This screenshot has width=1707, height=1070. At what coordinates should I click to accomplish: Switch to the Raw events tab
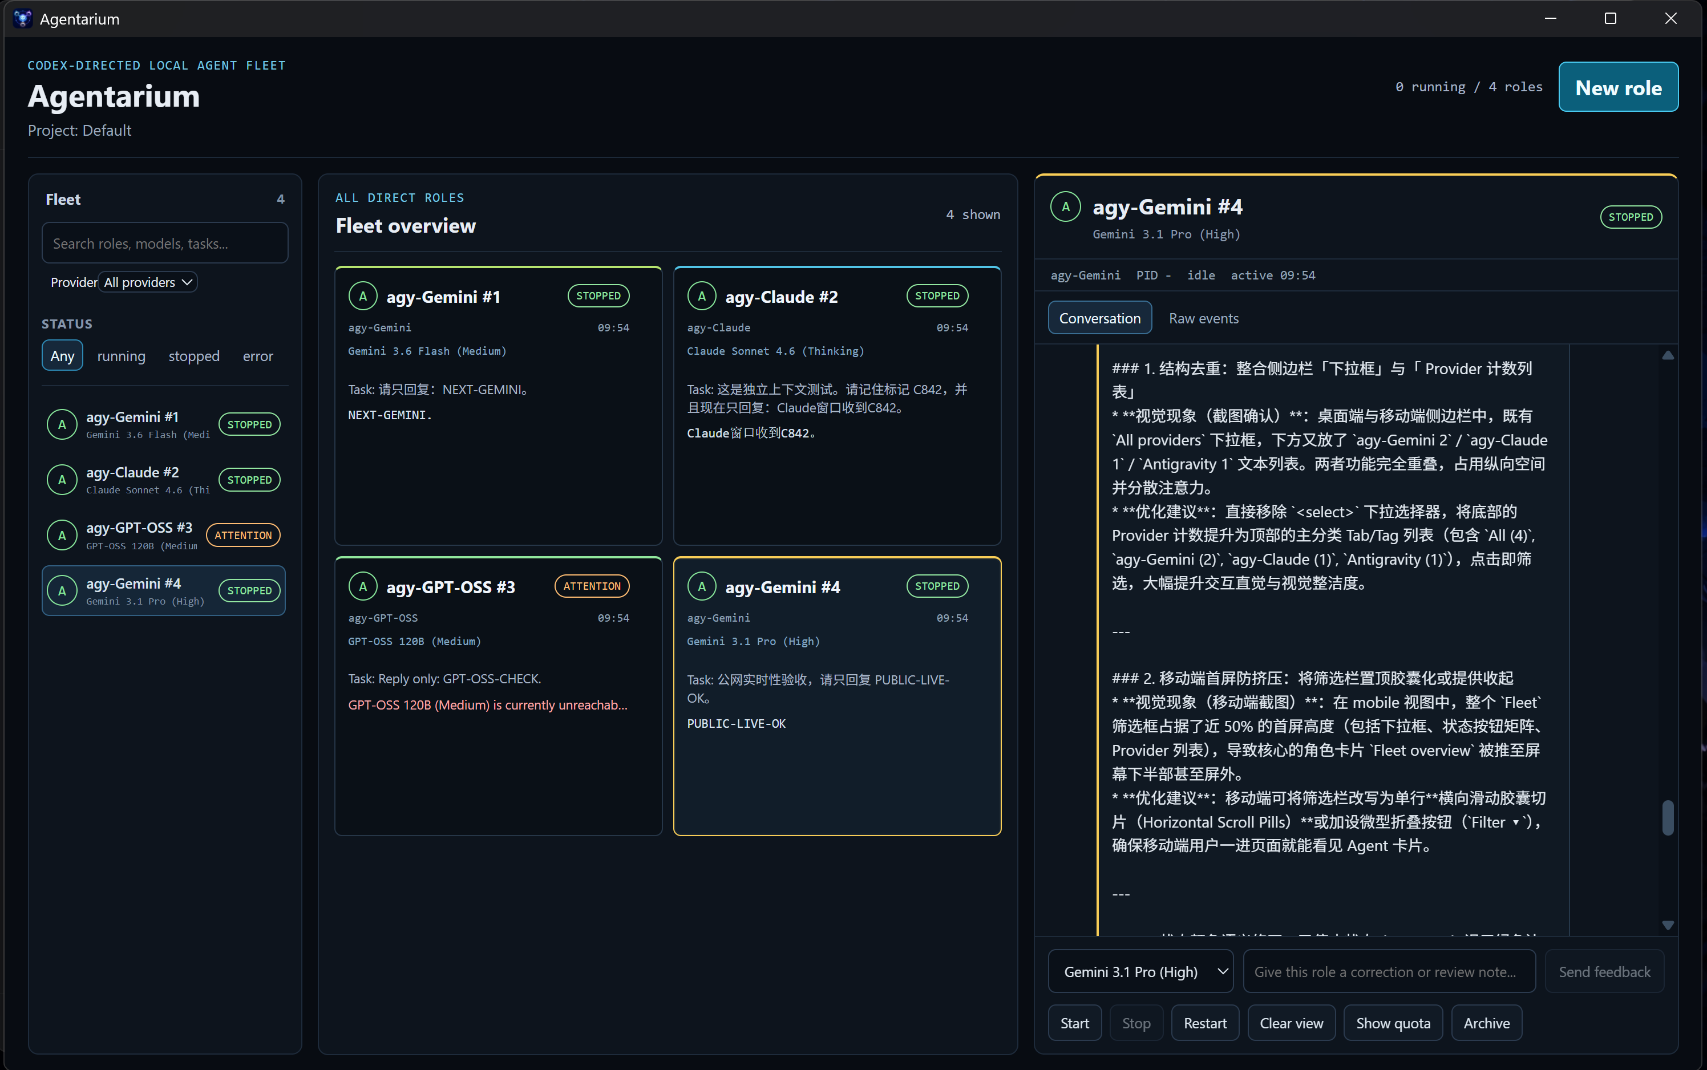[1204, 318]
